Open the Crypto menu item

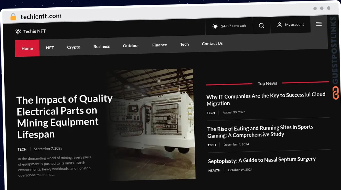pos(74,47)
